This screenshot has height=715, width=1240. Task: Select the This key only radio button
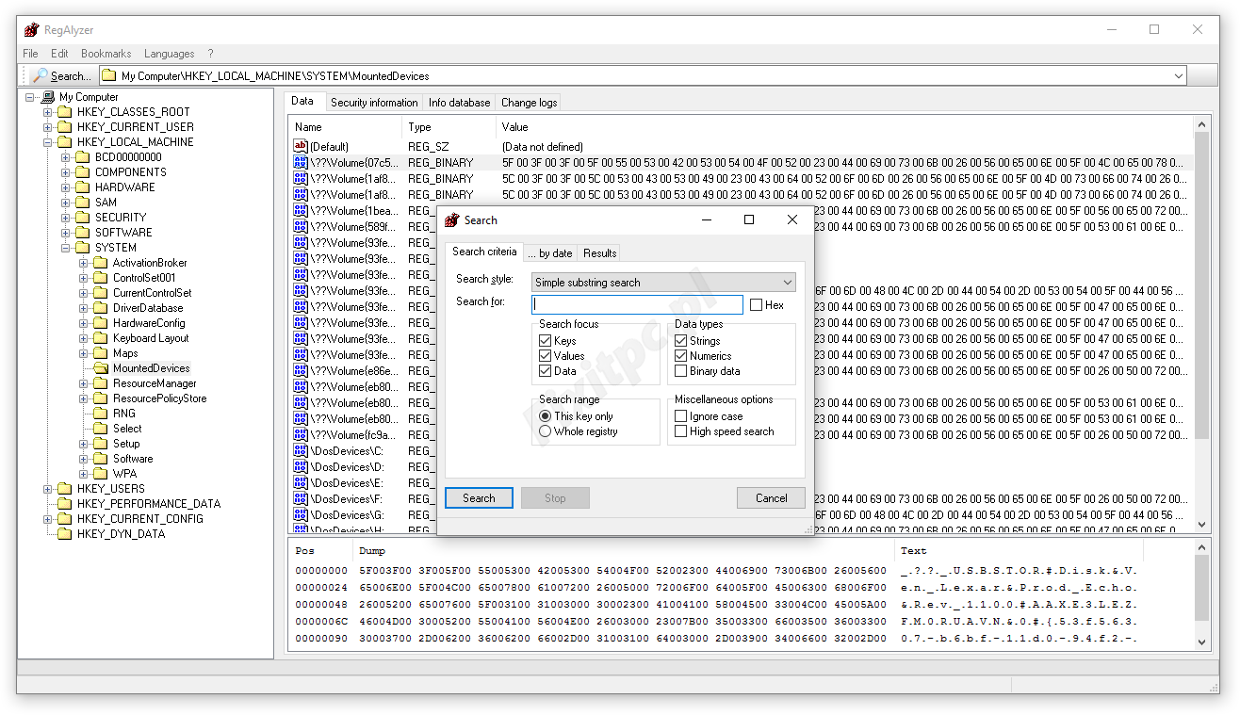[x=545, y=416]
